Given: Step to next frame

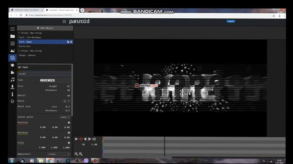Looking at the screenshot, I should (x=90, y=139).
